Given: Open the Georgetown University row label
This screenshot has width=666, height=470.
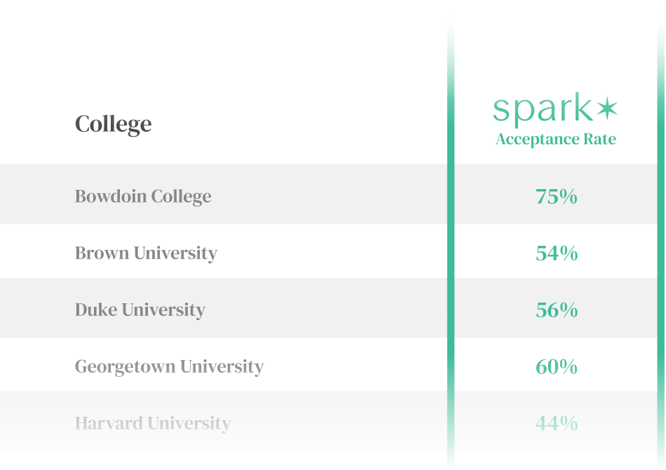Looking at the screenshot, I should pyautogui.click(x=169, y=366).
